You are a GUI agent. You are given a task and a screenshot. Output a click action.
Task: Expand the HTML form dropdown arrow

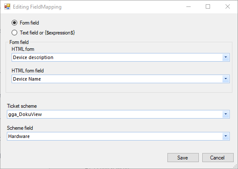click(x=226, y=57)
